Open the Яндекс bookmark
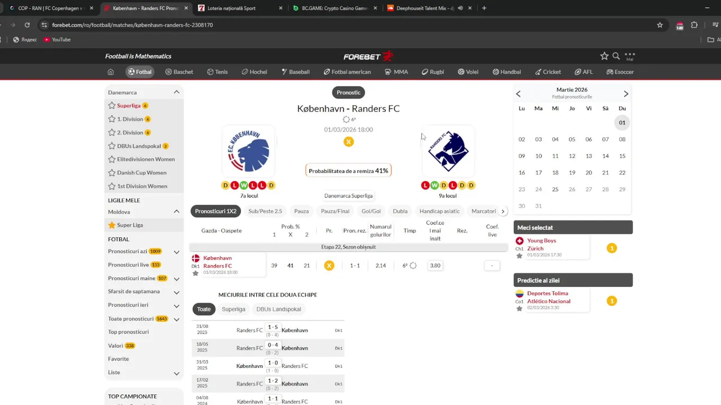 25,39
